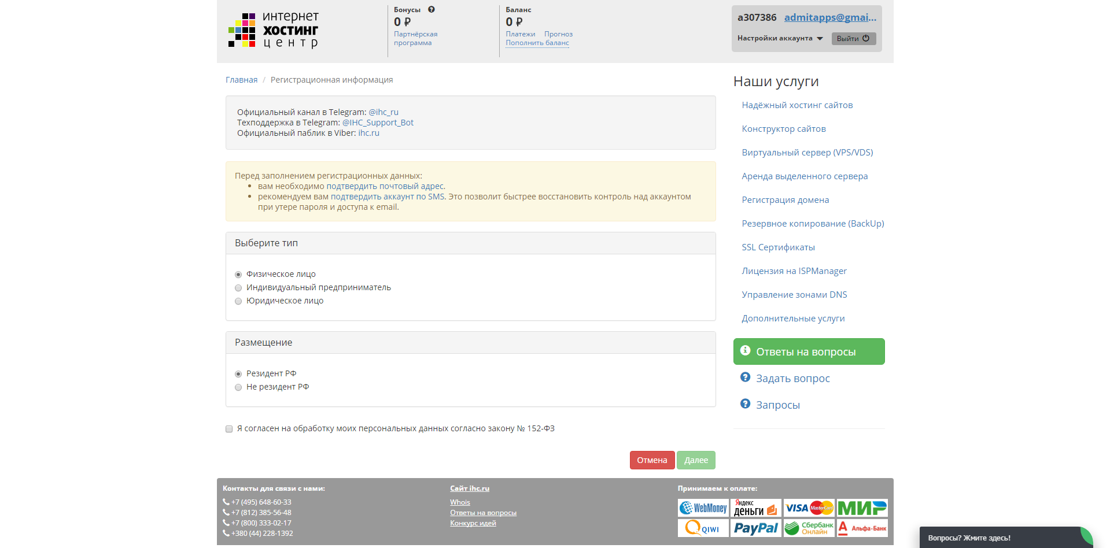
Task: Click the account ID a307386
Action: pos(757,17)
